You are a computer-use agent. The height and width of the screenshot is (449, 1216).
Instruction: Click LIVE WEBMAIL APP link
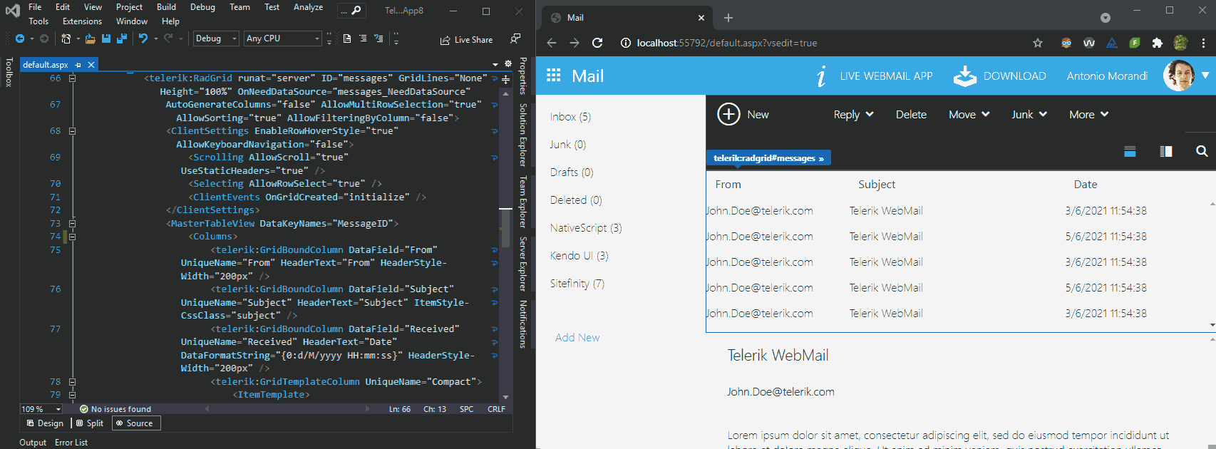886,76
